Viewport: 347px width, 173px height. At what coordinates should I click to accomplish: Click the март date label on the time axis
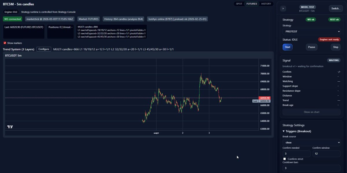156,133
